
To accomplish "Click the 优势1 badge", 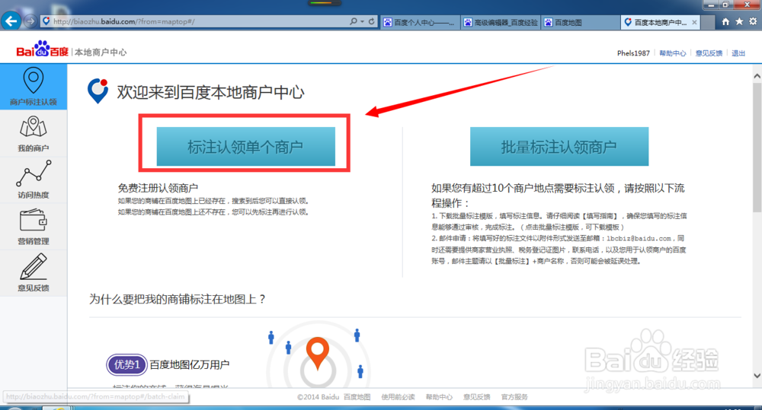I will (x=126, y=364).
